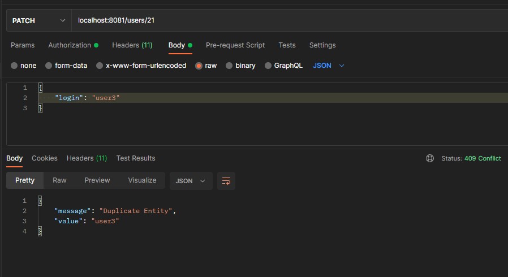Open the request body JSON format dropdown
Image resolution: width=508 pixels, height=277 pixels.
click(x=328, y=66)
